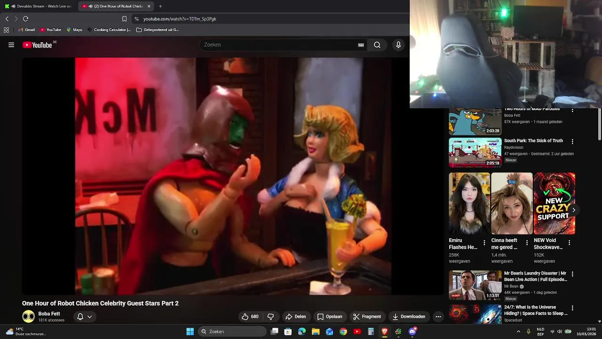Open options for Emiru Flashes short
This screenshot has height=339, width=602.
pos(484,243)
